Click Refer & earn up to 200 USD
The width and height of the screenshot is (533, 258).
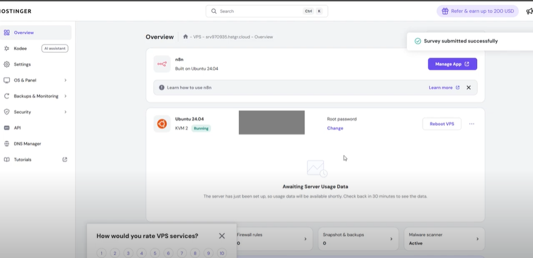point(478,11)
